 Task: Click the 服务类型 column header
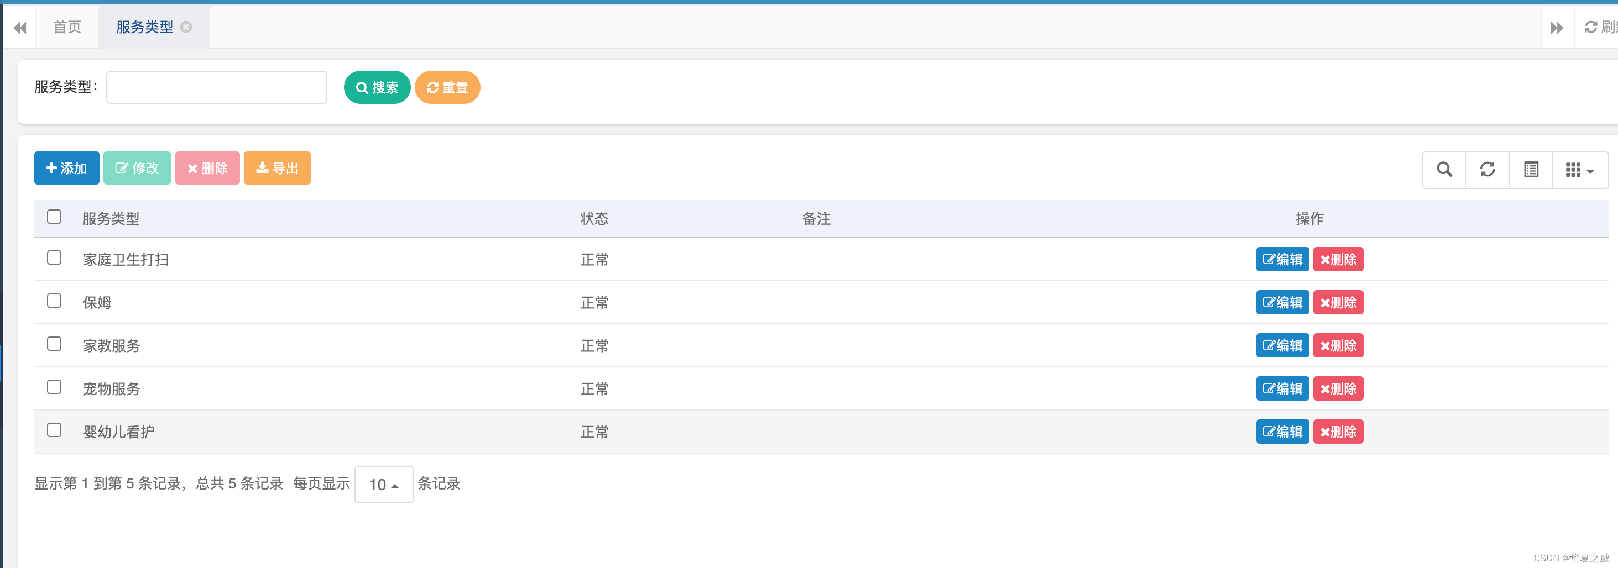[x=111, y=219]
